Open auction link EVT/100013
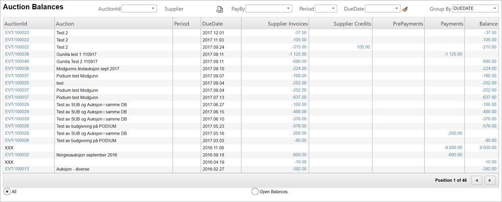Image resolution: width=502 pixels, height=202 pixels. click(17, 169)
